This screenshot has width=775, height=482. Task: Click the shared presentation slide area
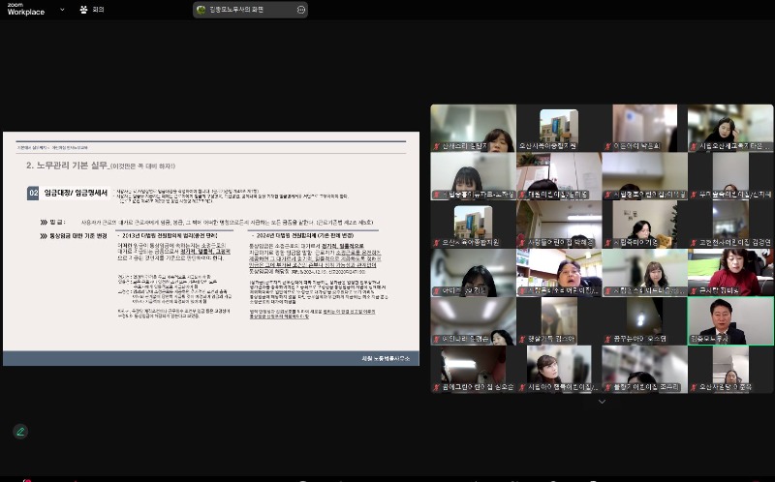coord(211,248)
